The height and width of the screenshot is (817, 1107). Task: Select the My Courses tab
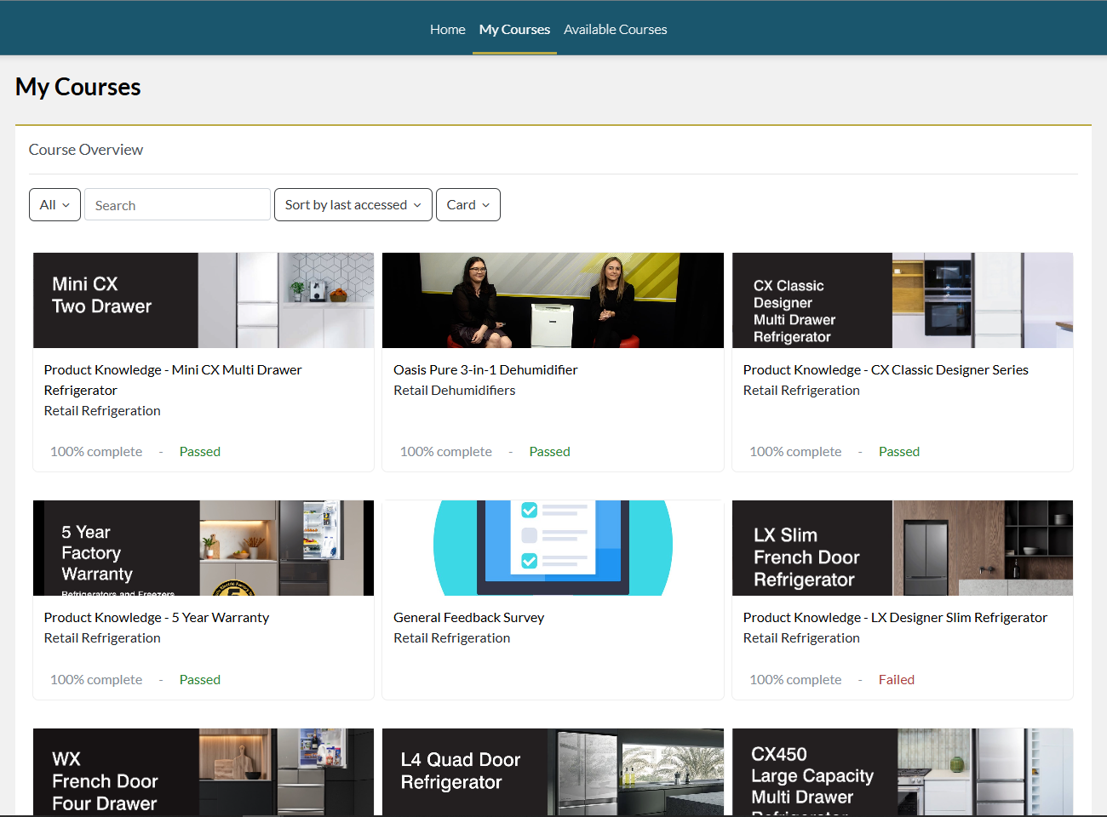coord(514,29)
